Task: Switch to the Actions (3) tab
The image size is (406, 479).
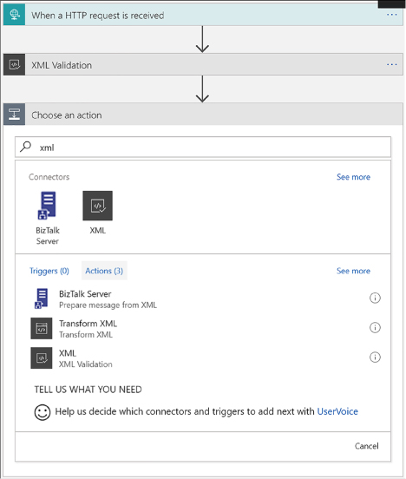Action: tap(104, 271)
